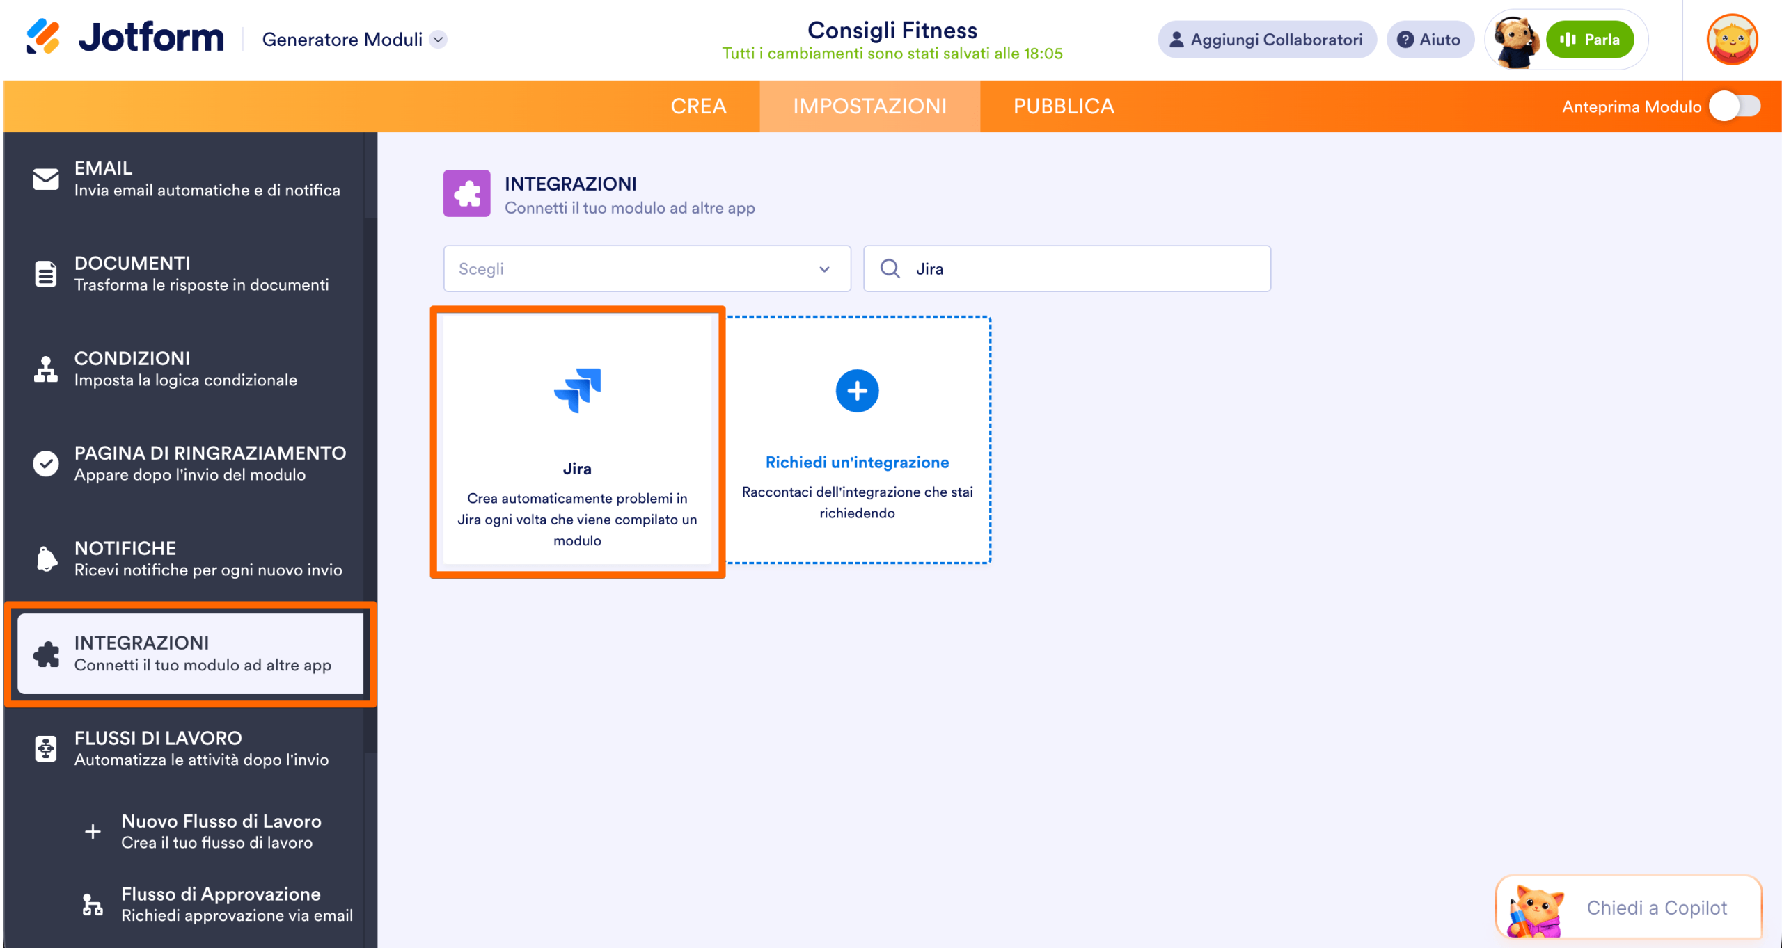The image size is (1782, 948).
Task: Click the purple Integrazioni puzzle header icon
Action: tap(467, 193)
